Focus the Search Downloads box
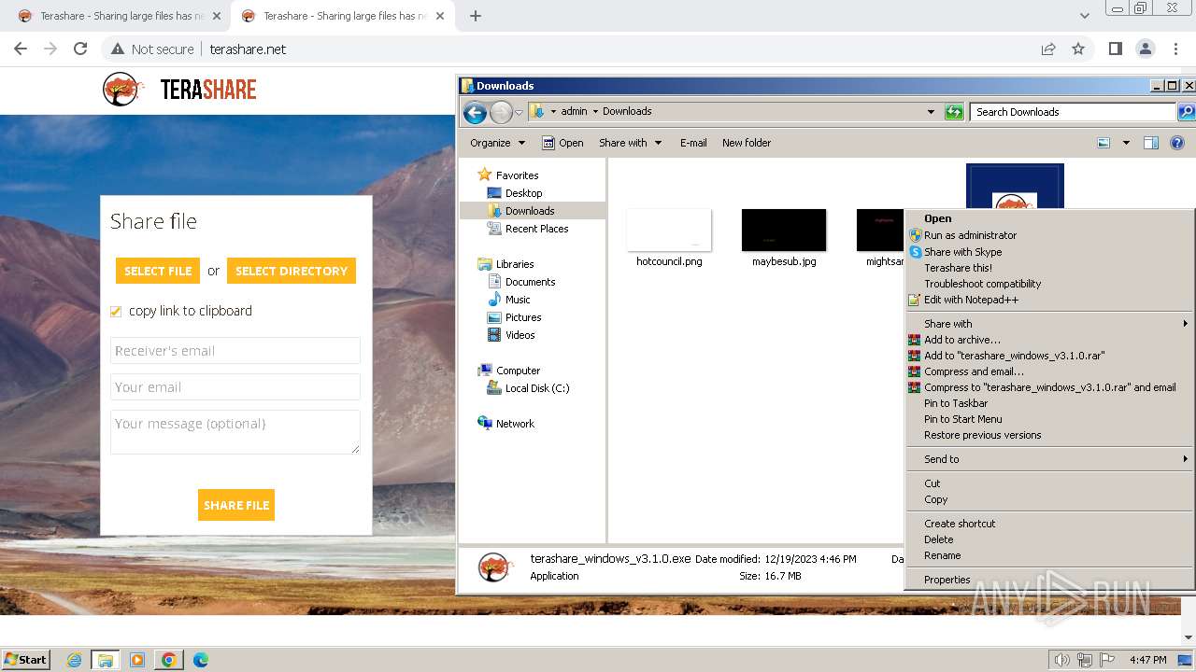 pyautogui.click(x=1073, y=112)
